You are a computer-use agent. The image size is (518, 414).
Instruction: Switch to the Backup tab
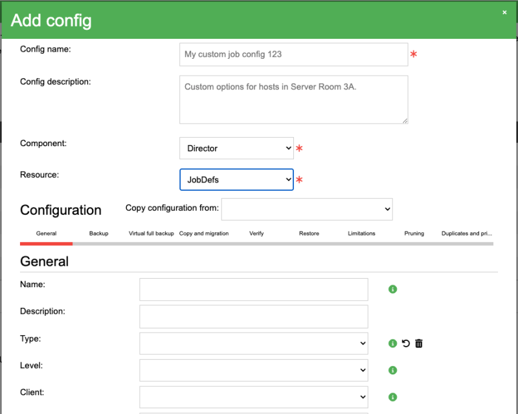(x=99, y=234)
